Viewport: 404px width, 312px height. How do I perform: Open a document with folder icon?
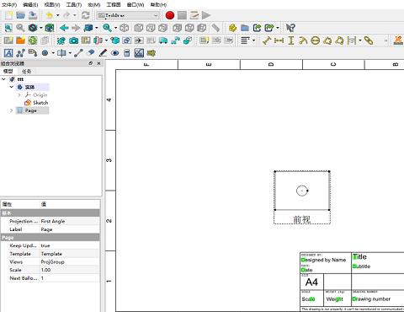[21, 15]
